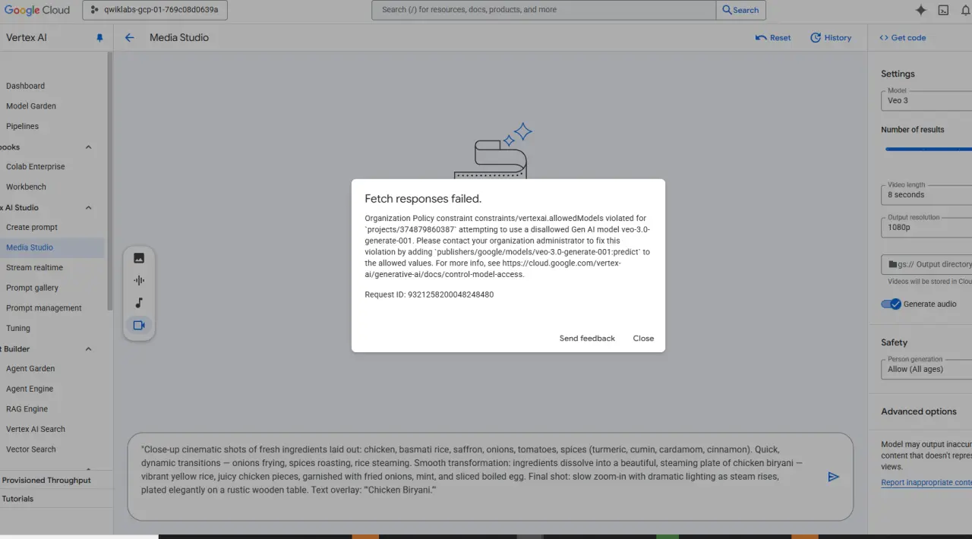Adjust the Number of results slider

point(928,150)
